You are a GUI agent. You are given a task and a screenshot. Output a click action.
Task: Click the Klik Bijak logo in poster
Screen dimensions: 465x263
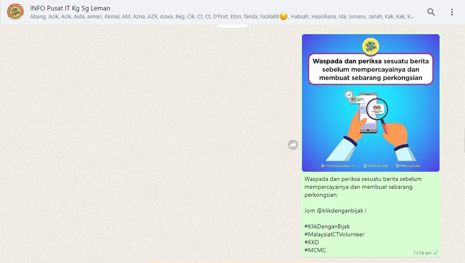tap(370, 46)
